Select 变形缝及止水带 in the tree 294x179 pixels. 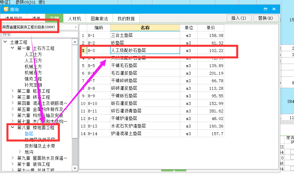pyautogui.click(x=40, y=146)
